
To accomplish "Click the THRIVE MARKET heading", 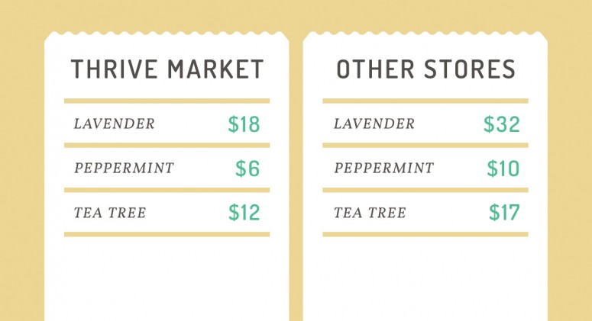I will [167, 69].
